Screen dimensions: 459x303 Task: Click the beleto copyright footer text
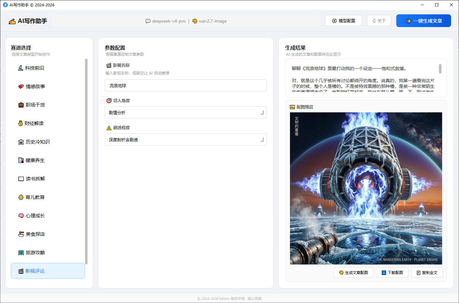pos(230,299)
